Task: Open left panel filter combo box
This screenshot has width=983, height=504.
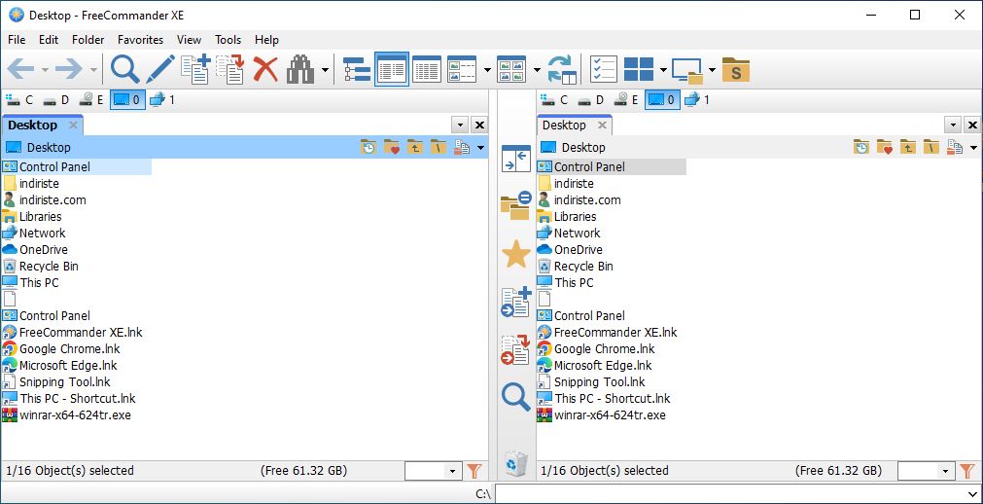Action: (x=434, y=471)
